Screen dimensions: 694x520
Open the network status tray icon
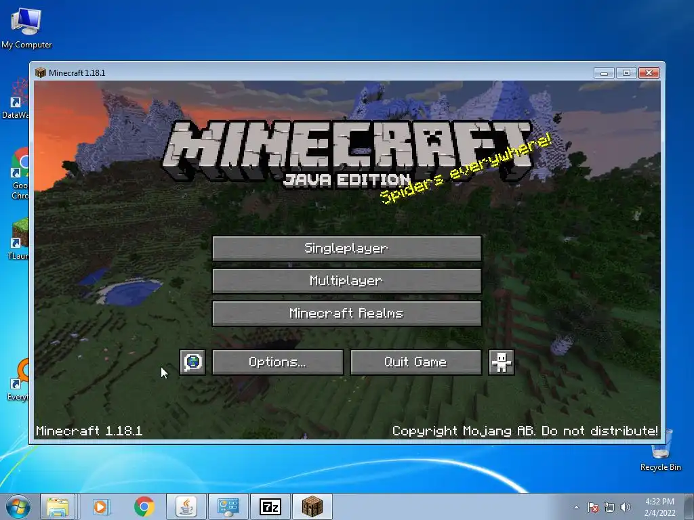click(x=609, y=507)
